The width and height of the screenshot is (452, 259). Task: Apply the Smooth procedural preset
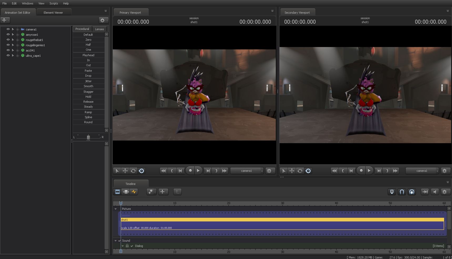click(88, 86)
